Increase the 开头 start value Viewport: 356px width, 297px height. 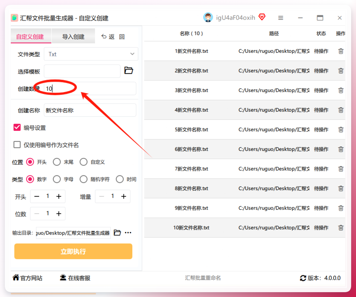59,197
